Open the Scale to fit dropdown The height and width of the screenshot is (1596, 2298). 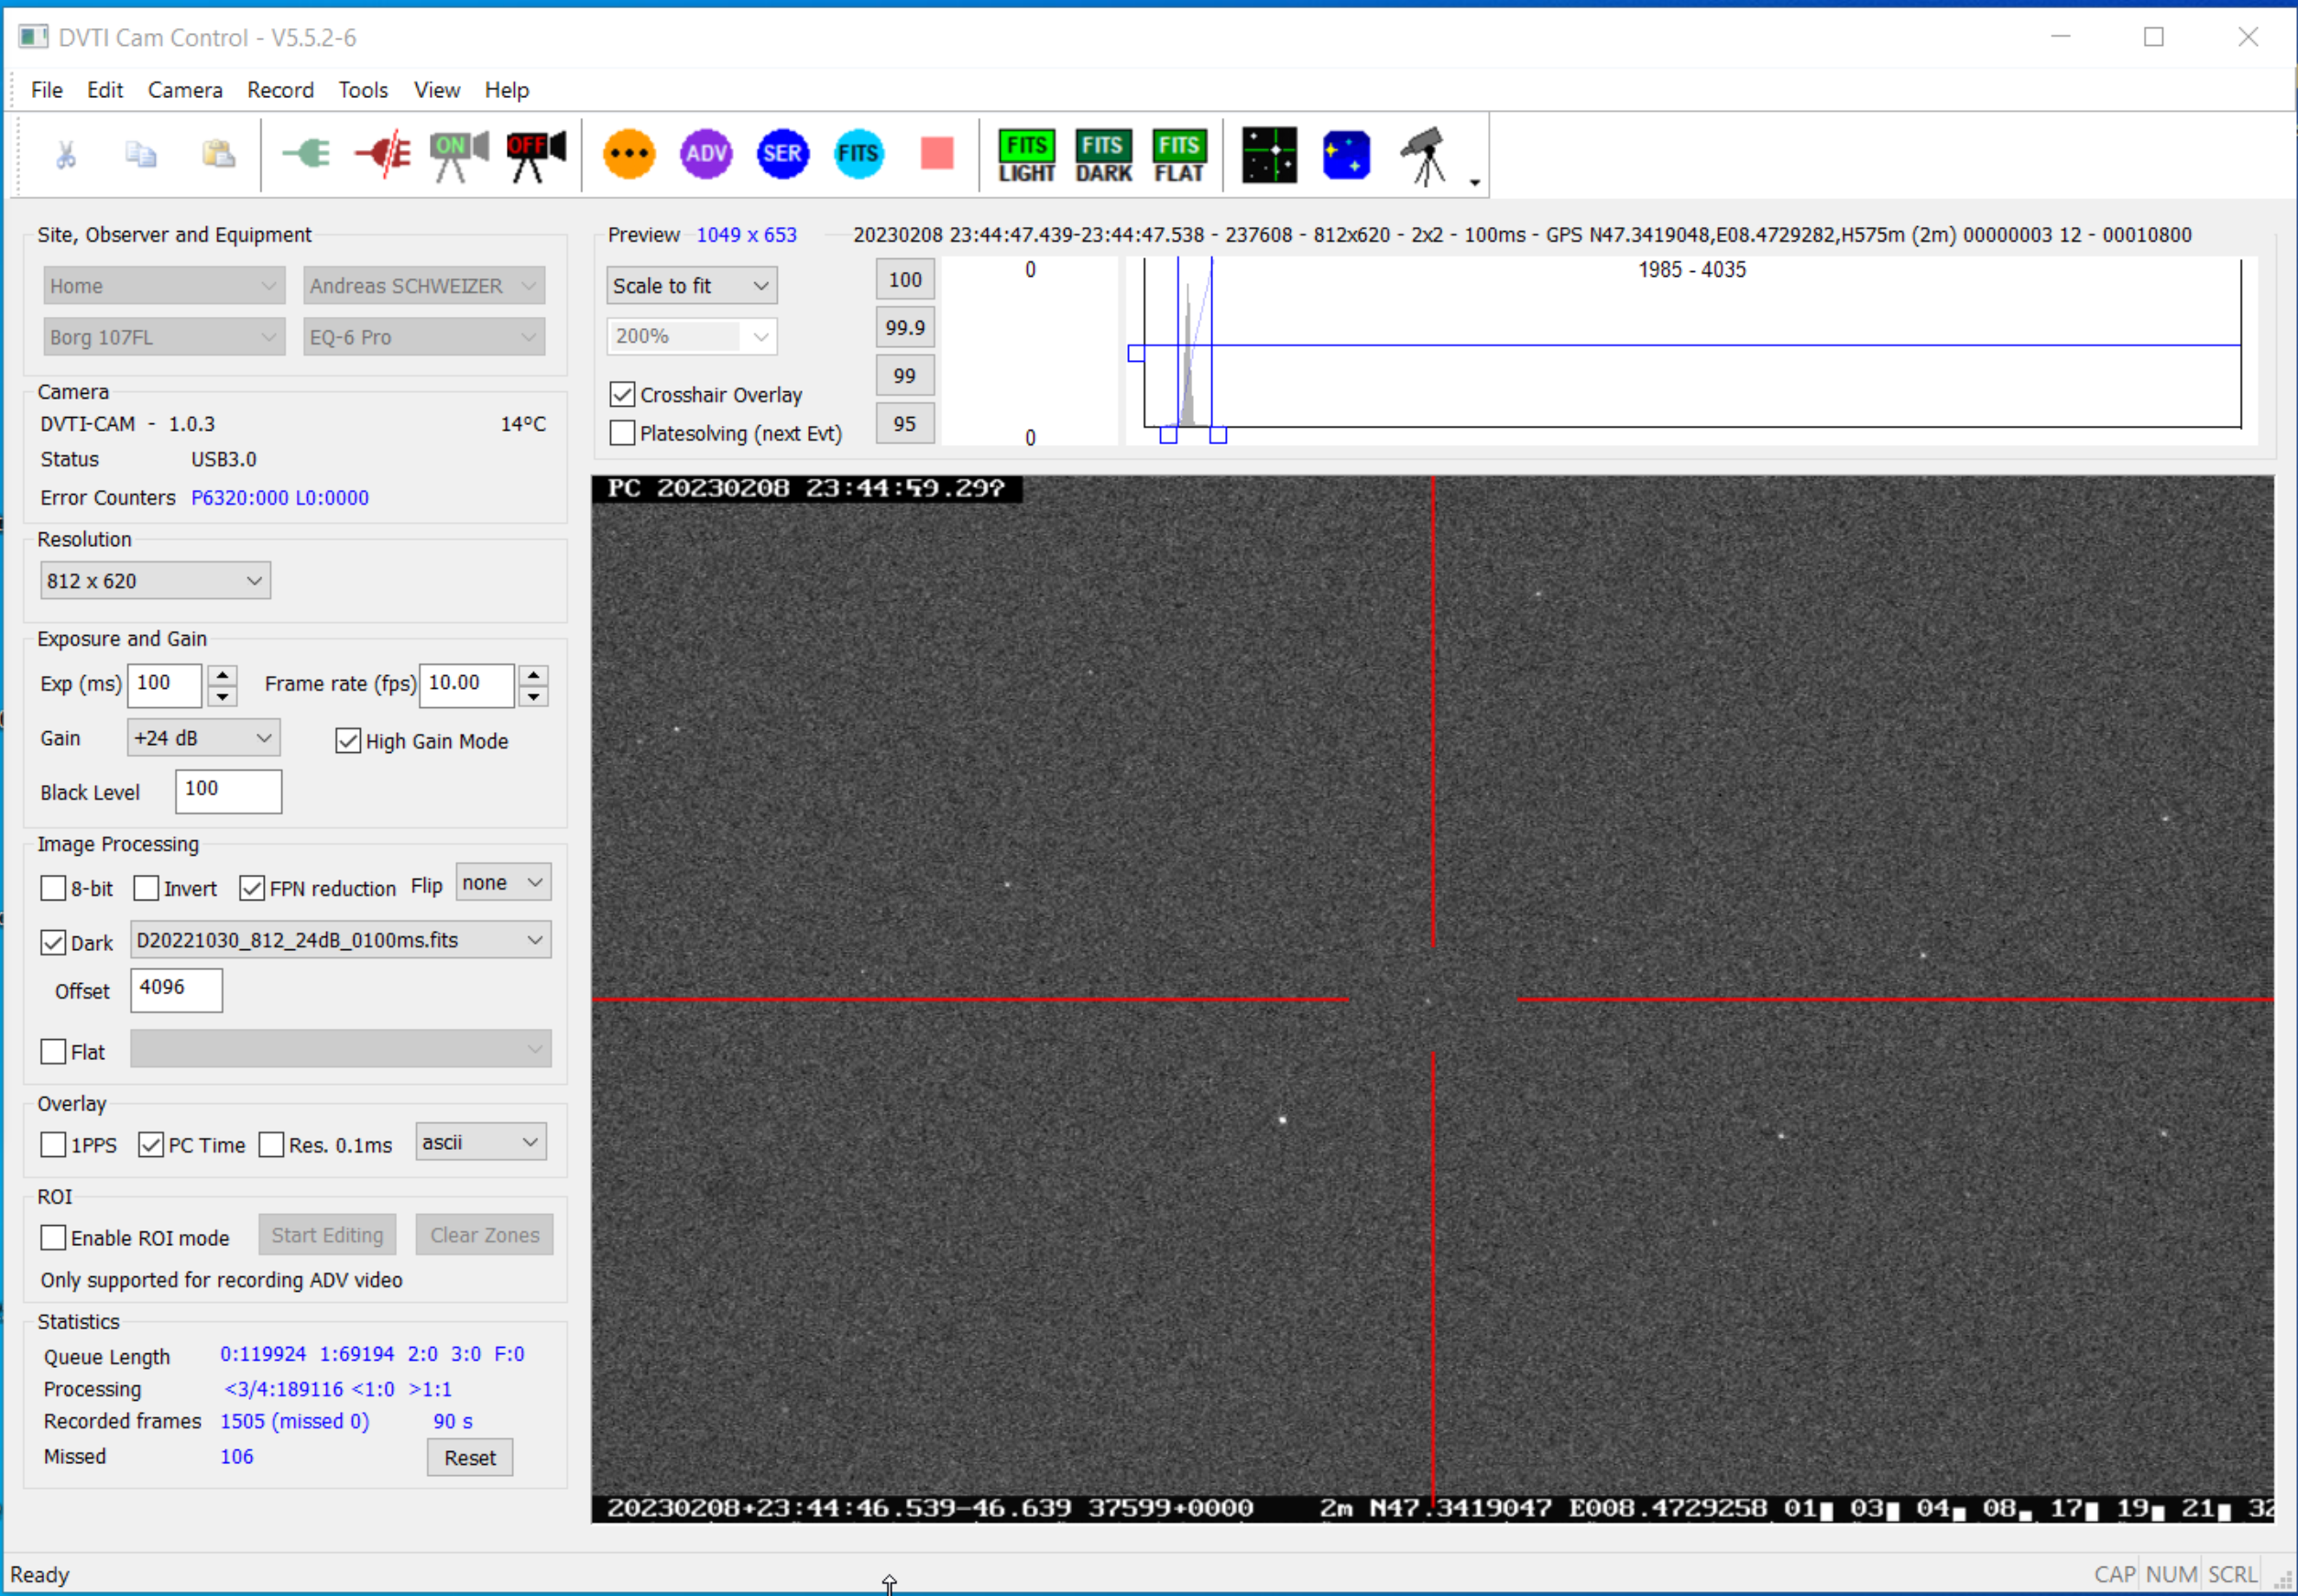[691, 286]
